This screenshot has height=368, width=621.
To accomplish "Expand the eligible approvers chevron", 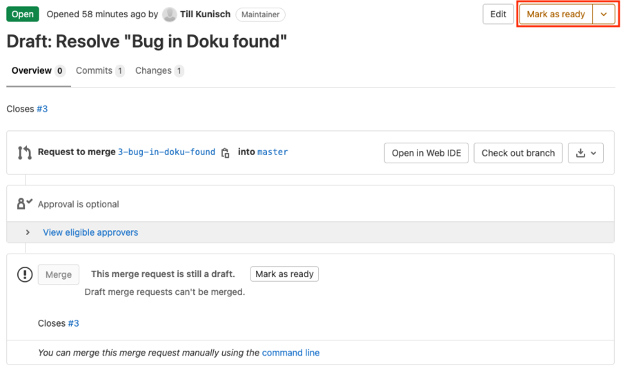I will (x=28, y=233).
